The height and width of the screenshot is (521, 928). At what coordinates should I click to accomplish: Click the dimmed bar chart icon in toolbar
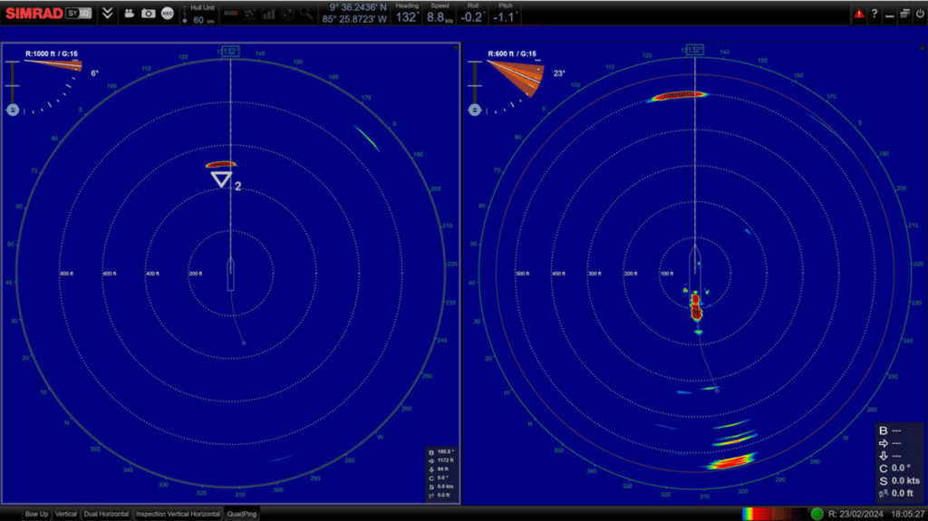pos(268,14)
